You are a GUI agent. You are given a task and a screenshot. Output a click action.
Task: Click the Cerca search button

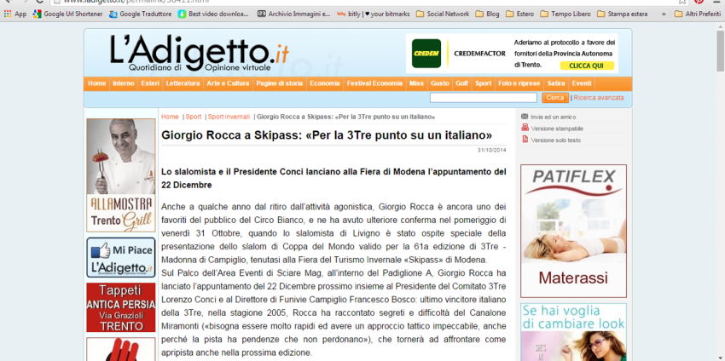[555, 98]
